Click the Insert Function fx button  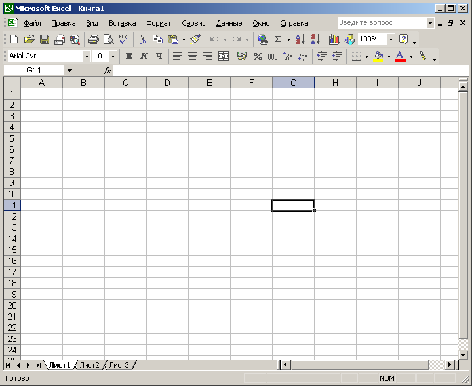click(x=108, y=70)
